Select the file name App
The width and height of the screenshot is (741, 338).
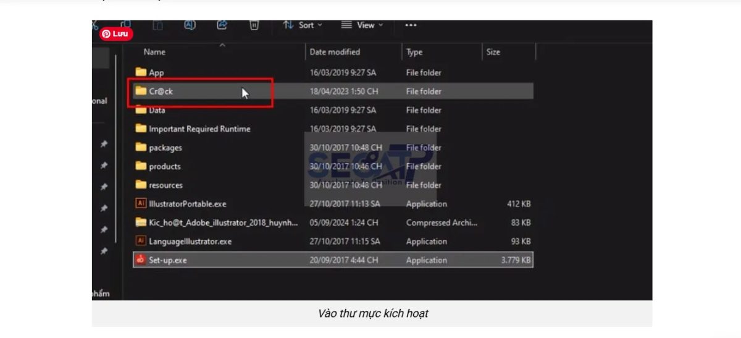156,73
